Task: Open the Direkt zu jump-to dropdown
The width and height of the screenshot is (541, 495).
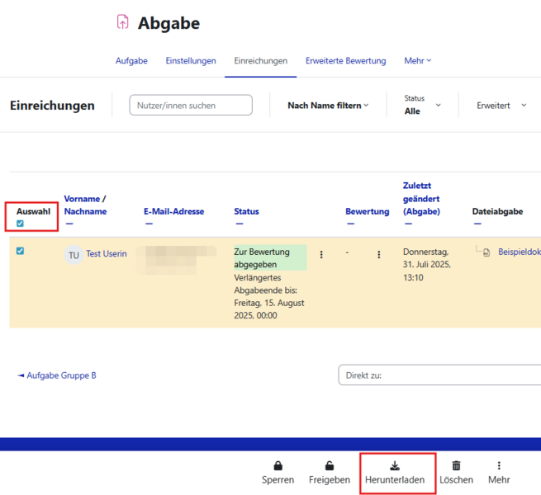Action: 439,375
